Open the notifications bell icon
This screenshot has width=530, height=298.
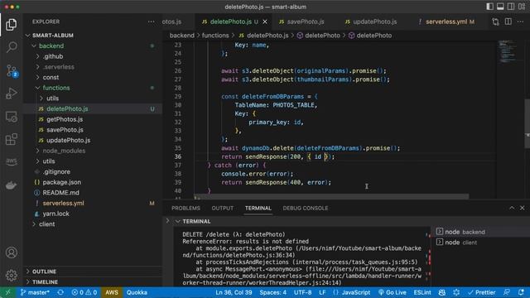[521, 292]
